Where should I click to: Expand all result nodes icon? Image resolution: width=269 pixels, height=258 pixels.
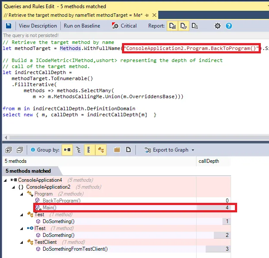pyautogui.click(x=9, y=150)
